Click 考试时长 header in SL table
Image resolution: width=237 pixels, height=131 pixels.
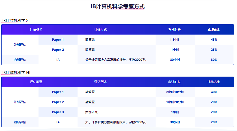174,30
